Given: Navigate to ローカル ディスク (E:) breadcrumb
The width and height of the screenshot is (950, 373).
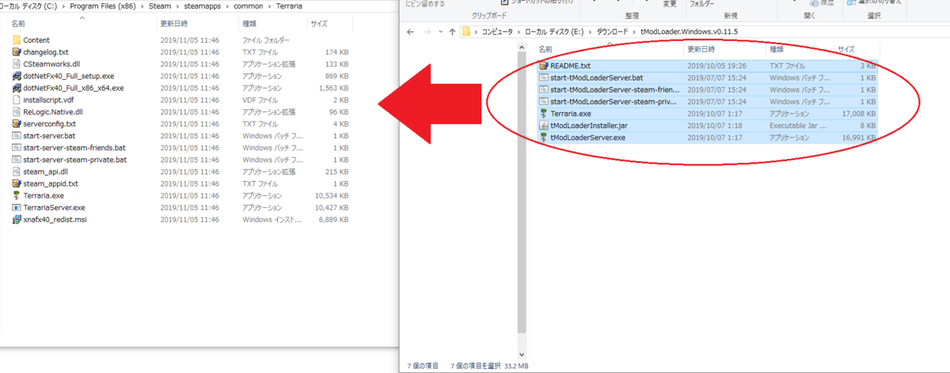Looking at the screenshot, I should coord(553,32).
